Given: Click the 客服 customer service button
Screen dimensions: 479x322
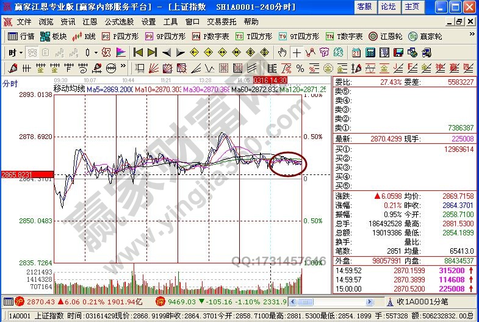Looking at the screenshot, I should pyautogui.click(x=364, y=6).
